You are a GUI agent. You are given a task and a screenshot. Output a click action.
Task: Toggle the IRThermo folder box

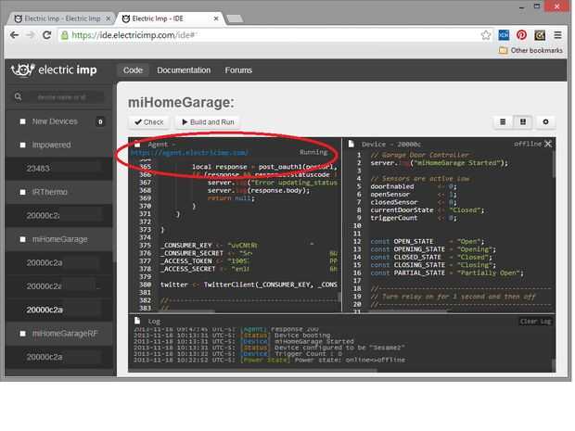[x=23, y=192]
